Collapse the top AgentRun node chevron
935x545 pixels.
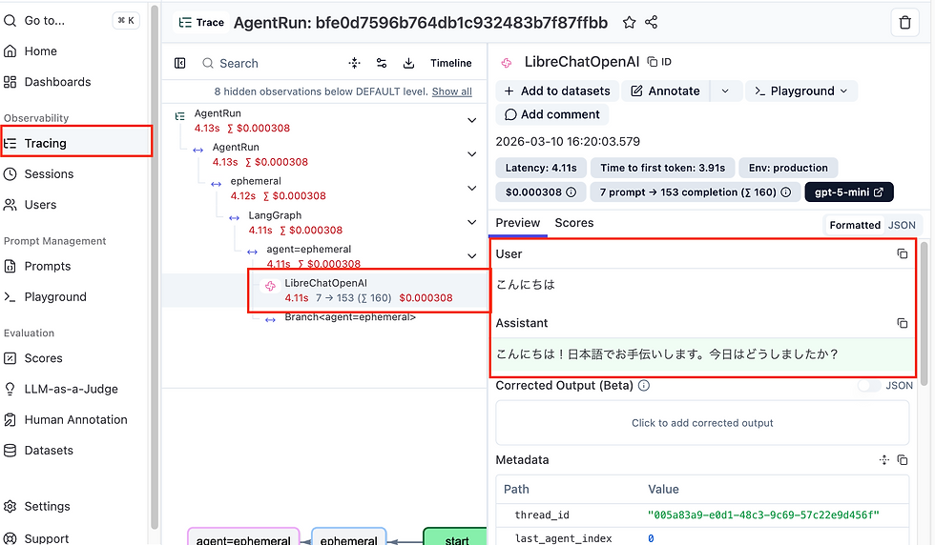coord(471,120)
